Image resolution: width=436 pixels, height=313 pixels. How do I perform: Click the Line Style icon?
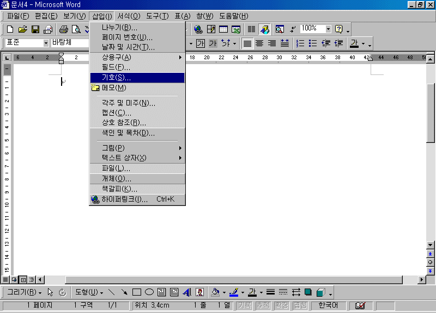click(x=270, y=292)
